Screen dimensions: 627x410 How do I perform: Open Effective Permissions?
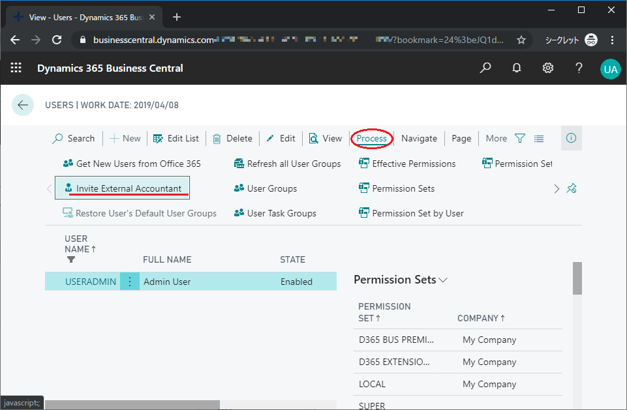[407, 164]
